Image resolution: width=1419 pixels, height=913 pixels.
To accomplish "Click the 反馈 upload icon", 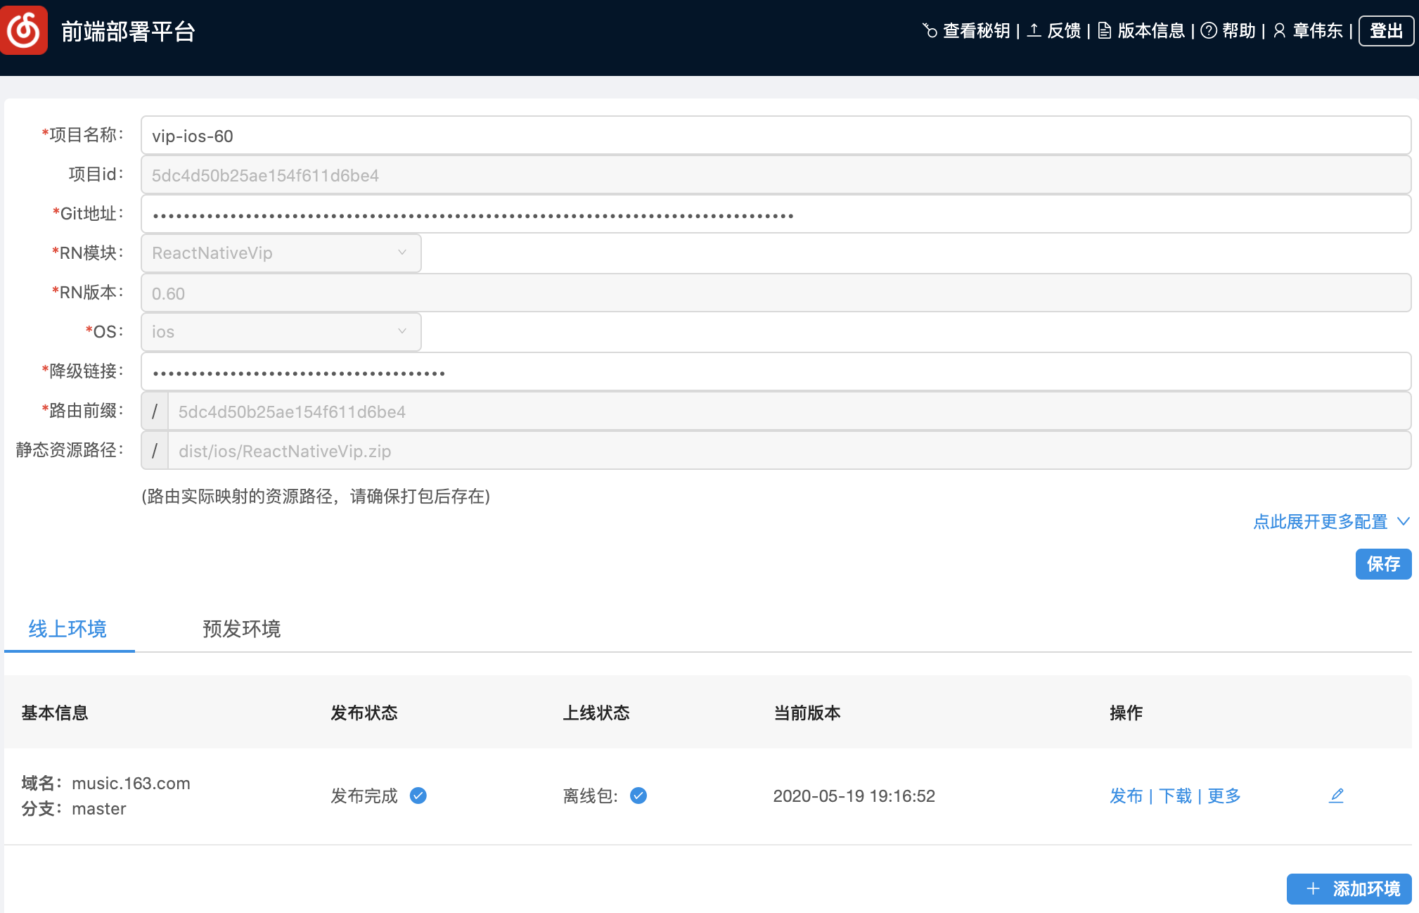I will tap(1034, 30).
